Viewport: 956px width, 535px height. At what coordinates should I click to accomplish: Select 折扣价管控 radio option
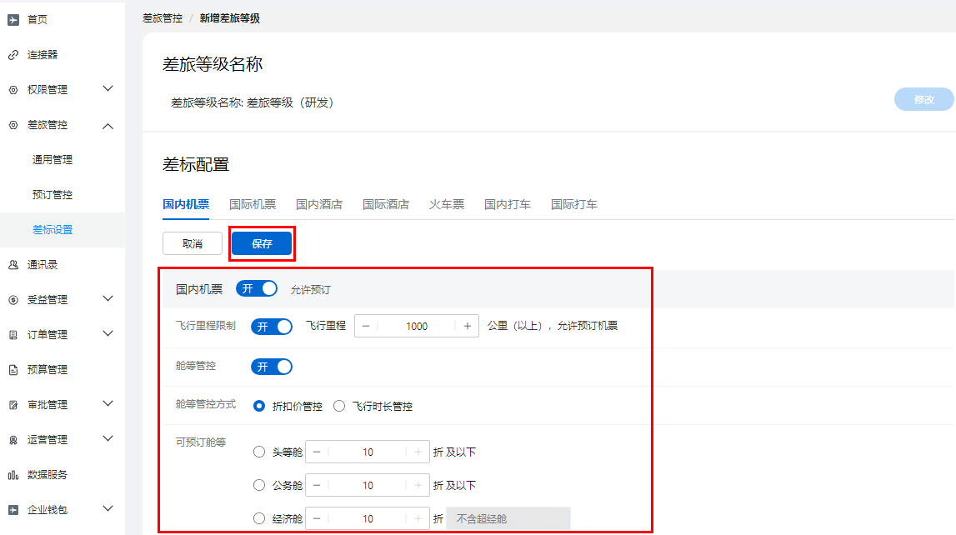[259, 406]
